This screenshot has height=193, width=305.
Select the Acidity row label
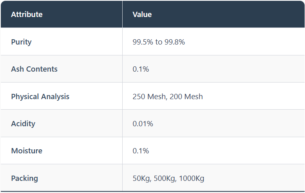[x=23, y=124]
